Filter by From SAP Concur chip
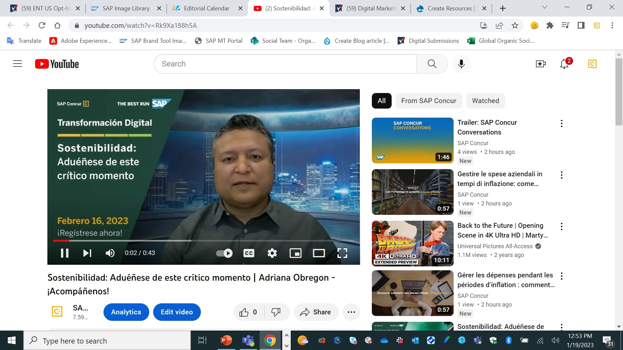Viewport: 623px width, 350px height. 429,101
